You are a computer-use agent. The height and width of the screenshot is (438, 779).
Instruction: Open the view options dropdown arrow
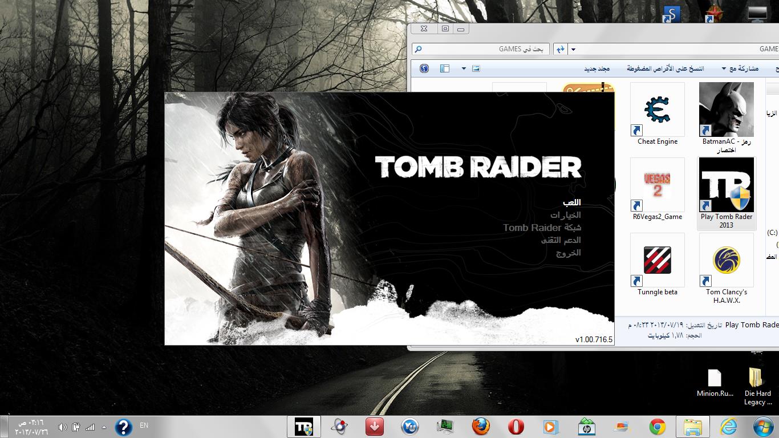(464, 68)
